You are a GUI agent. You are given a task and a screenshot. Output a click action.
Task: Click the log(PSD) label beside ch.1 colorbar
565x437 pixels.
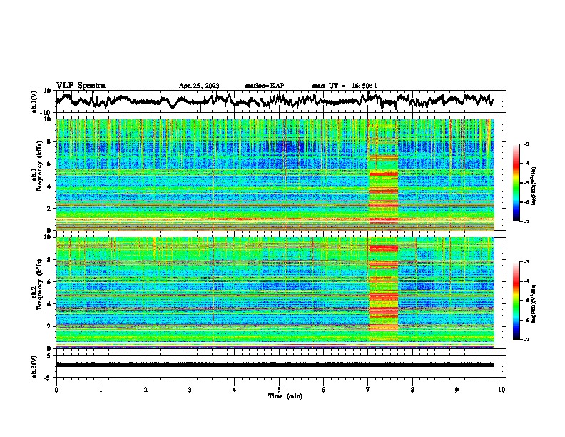pos(534,186)
